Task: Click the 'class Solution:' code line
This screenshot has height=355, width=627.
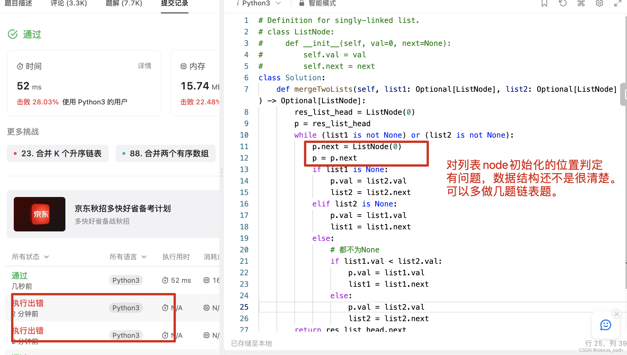Action: (292, 78)
